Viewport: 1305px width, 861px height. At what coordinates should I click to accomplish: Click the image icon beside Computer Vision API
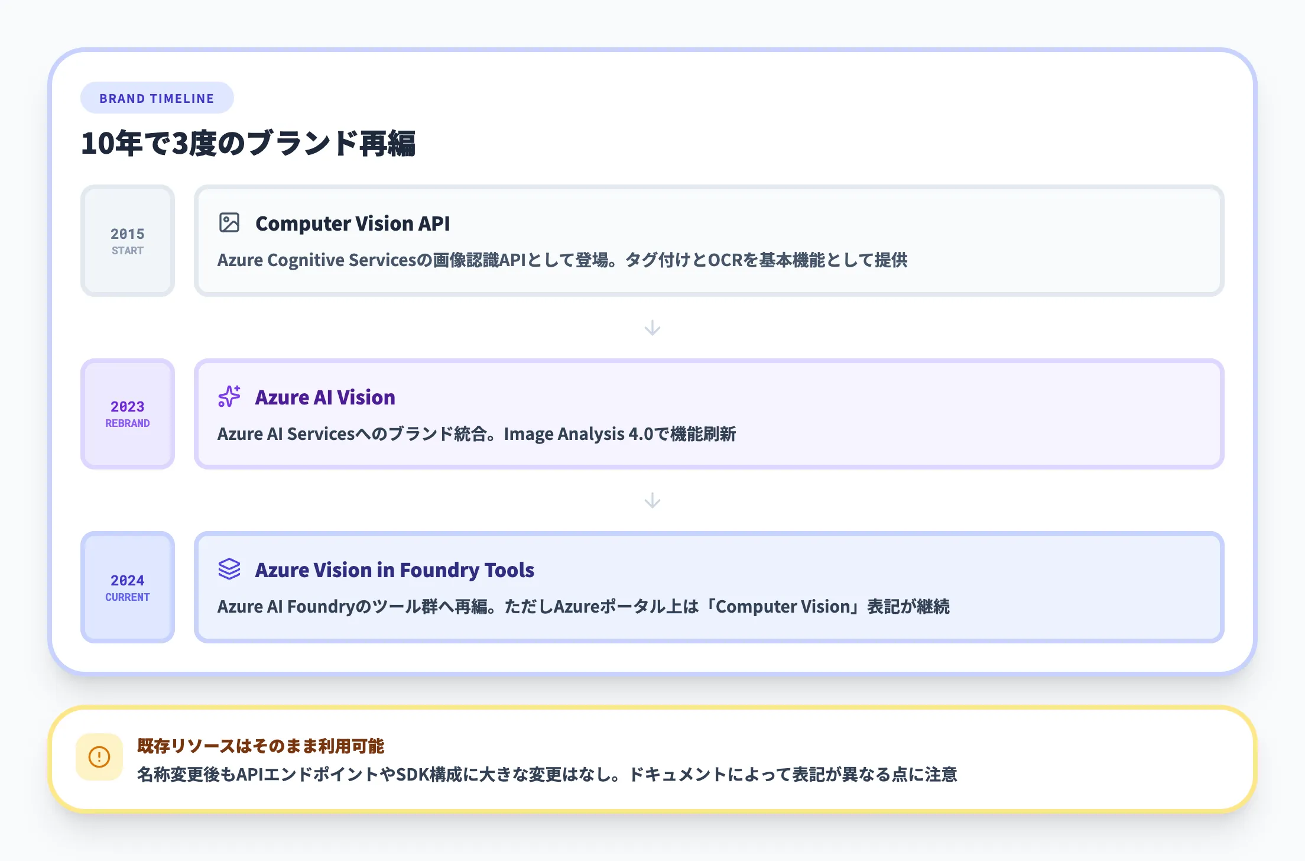(x=229, y=223)
